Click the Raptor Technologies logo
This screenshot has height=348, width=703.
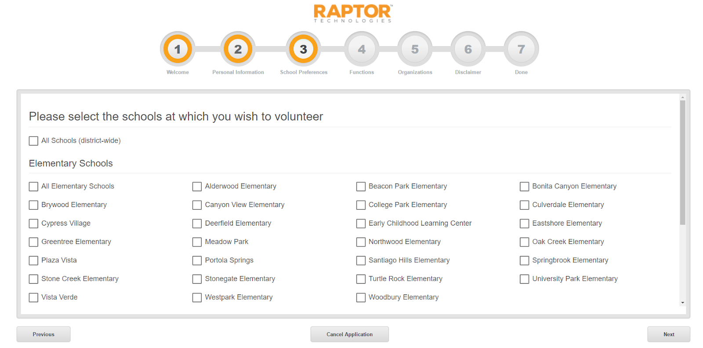353,14
